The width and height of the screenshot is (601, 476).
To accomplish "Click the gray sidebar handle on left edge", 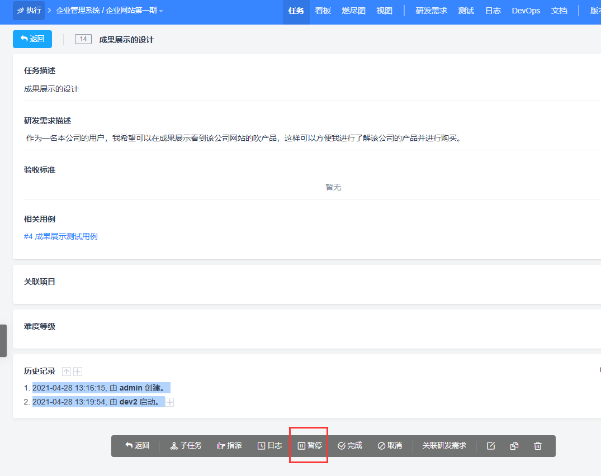I will (x=3, y=340).
